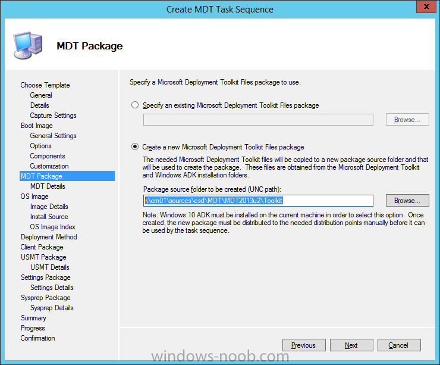Go to Customization step
Screen dimensions: 440x365
(49, 166)
